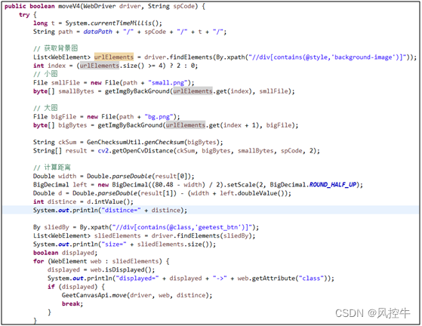Click the getOpenCvDistance method call
This screenshot has width=422, height=326.
pos(143,151)
